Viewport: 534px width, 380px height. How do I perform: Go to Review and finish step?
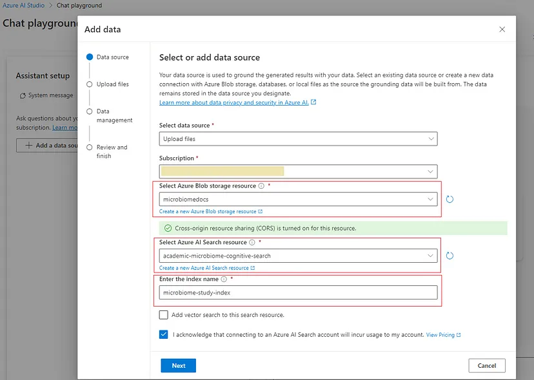(107, 151)
